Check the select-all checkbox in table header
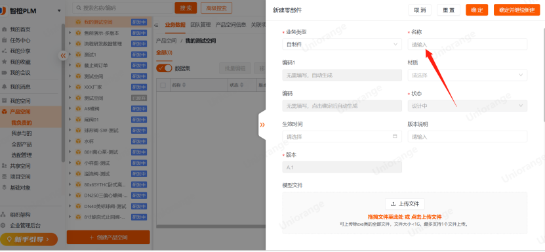 click(x=163, y=85)
